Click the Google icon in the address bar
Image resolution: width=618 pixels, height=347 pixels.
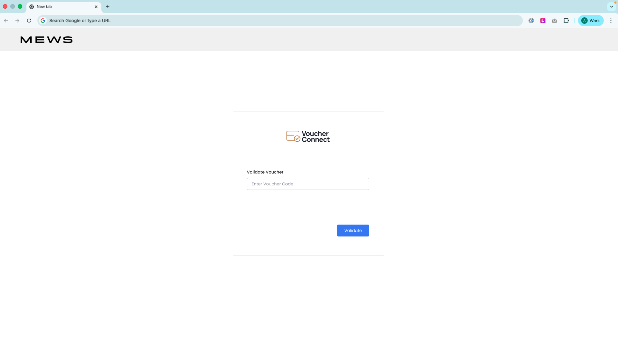pyautogui.click(x=43, y=21)
